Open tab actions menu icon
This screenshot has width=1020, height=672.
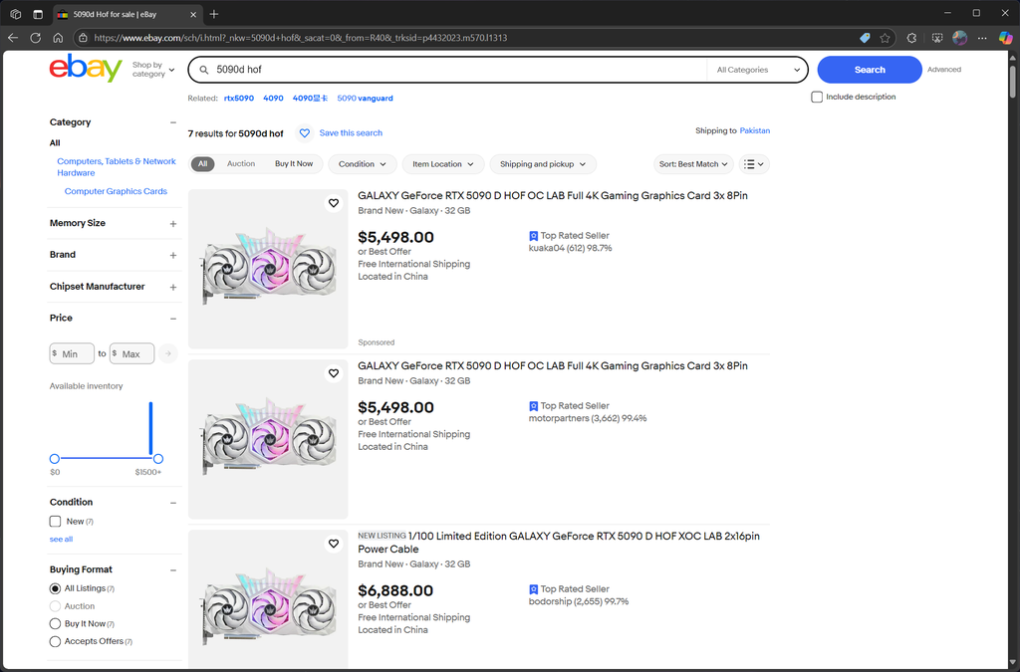pos(16,14)
